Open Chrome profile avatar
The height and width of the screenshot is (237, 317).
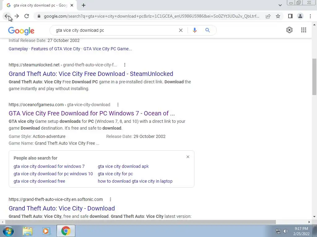coord(300,16)
